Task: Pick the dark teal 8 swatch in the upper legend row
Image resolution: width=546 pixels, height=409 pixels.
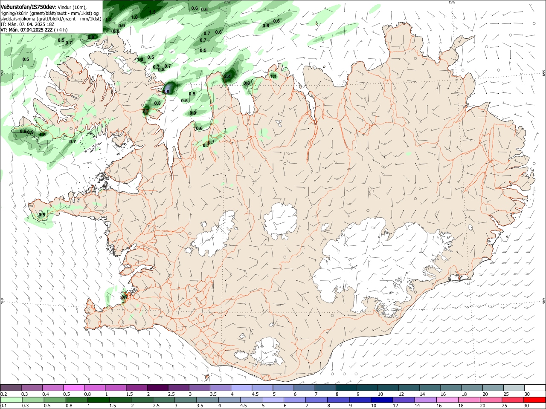Action: click(346, 388)
